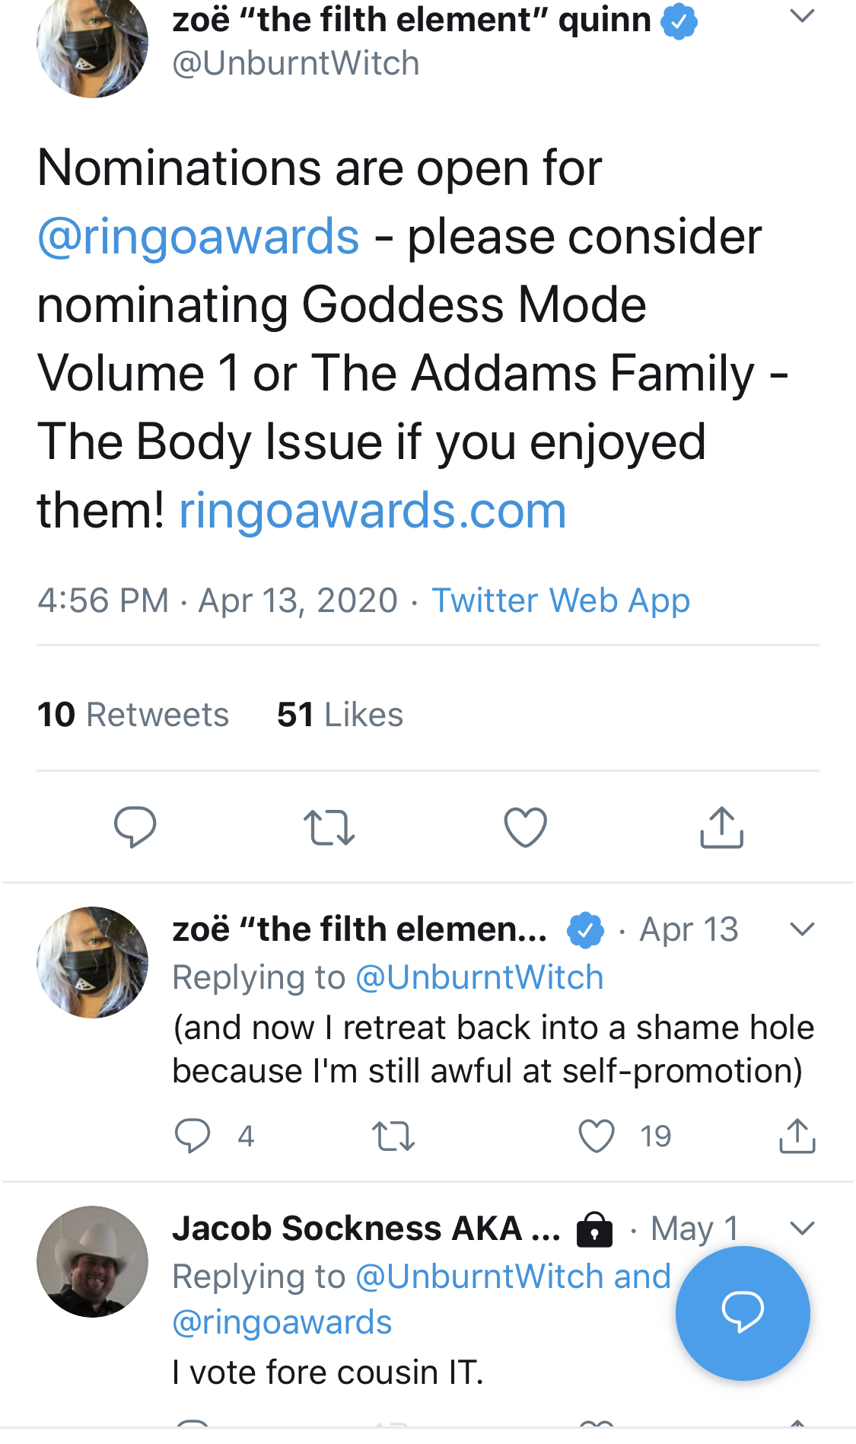Expand options chevron on Apr 13 reply
The width and height of the screenshot is (856, 1444).
tap(803, 929)
